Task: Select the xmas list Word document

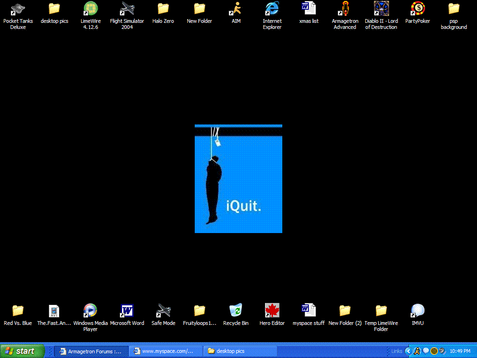Action: point(308,9)
